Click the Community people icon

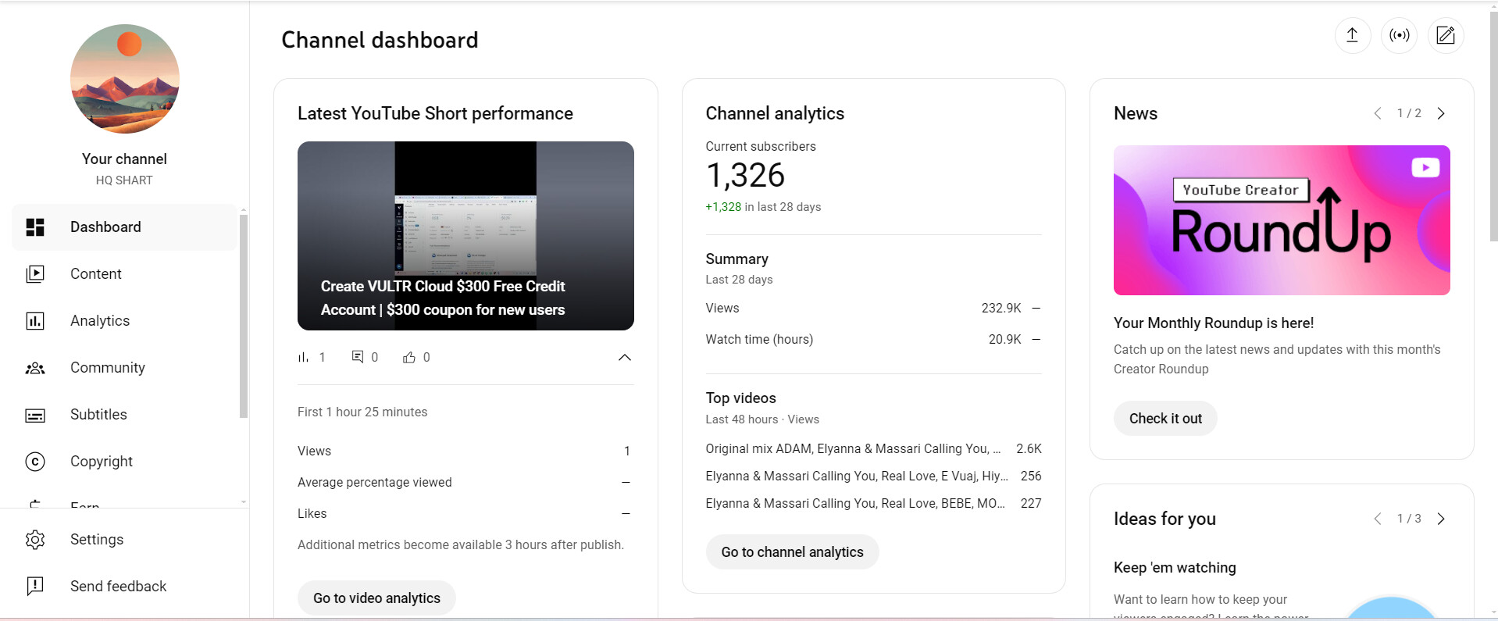coord(35,368)
